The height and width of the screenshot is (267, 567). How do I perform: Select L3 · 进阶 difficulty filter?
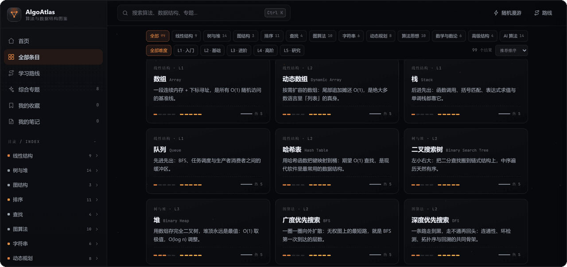239,50
